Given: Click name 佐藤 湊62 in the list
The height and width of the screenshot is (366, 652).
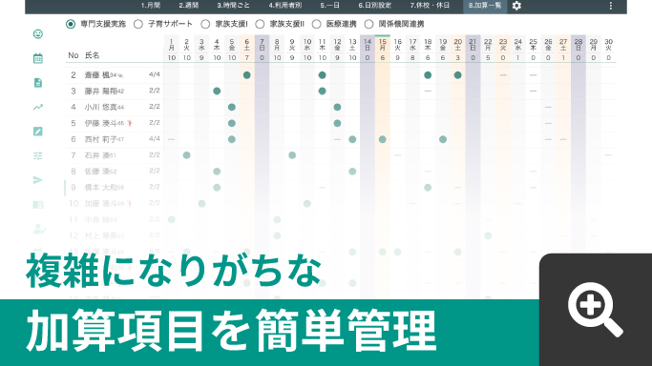Looking at the screenshot, I should pos(100,172).
